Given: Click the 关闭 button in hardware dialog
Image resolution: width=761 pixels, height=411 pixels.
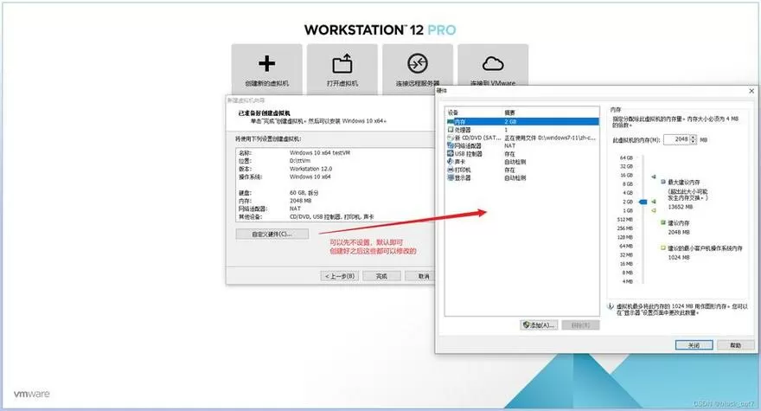Looking at the screenshot, I should tap(694, 345).
